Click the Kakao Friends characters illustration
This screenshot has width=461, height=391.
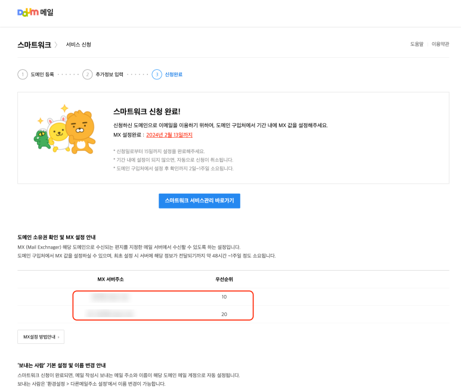[x=64, y=129]
